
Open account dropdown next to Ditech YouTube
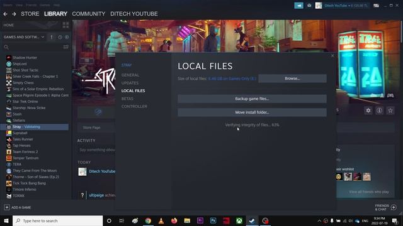pos(349,6)
